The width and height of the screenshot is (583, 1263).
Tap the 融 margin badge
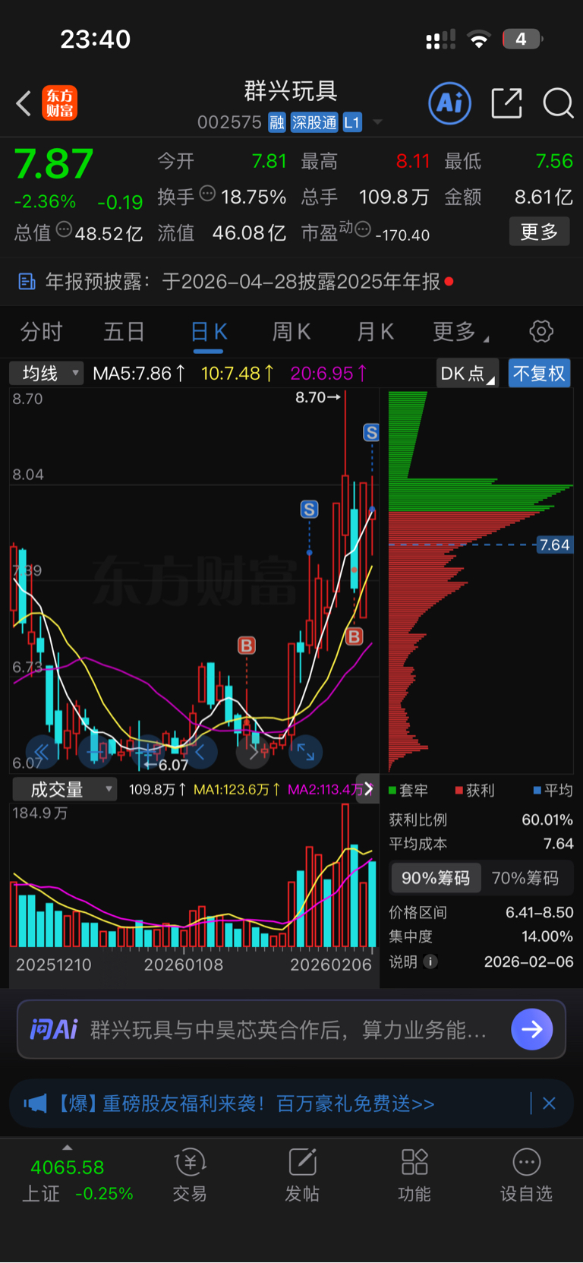[x=277, y=122]
